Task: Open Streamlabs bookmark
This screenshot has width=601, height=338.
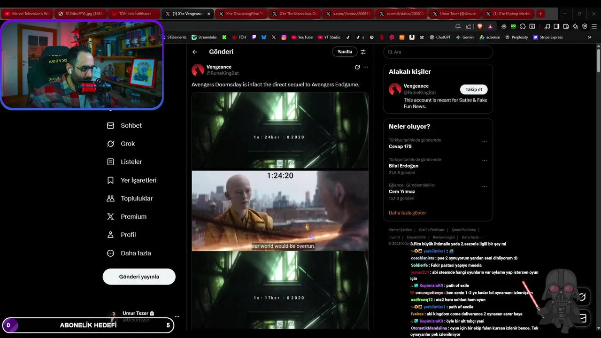Action: (x=204, y=37)
